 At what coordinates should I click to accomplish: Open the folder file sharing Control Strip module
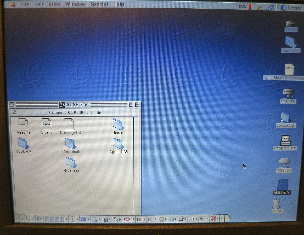[x=96, y=219]
